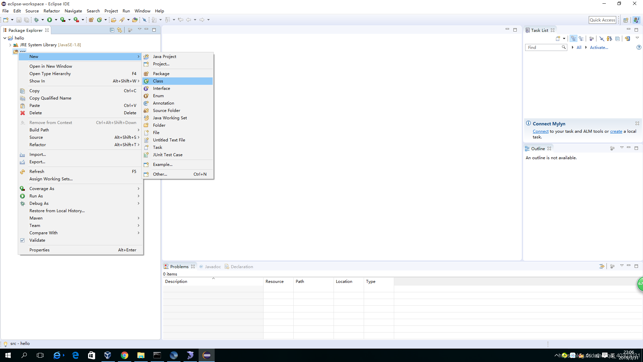
Task: Click the Back navigation arrow in toolbar
Action: point(189,20)
